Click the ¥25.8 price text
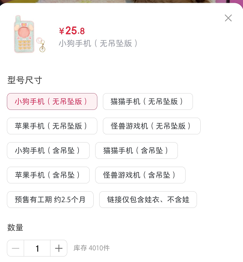Viewport: 243px width, 262px height. pyautogui.click(x=72, y=31)
